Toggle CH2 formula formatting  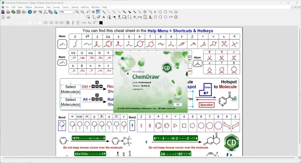coord(84,23)
